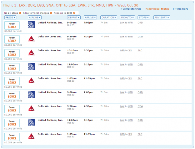Click the Delta logo on the 9:20am Oct 29 flight
This screenshot has width=195, height=149.
pos(31,39)
